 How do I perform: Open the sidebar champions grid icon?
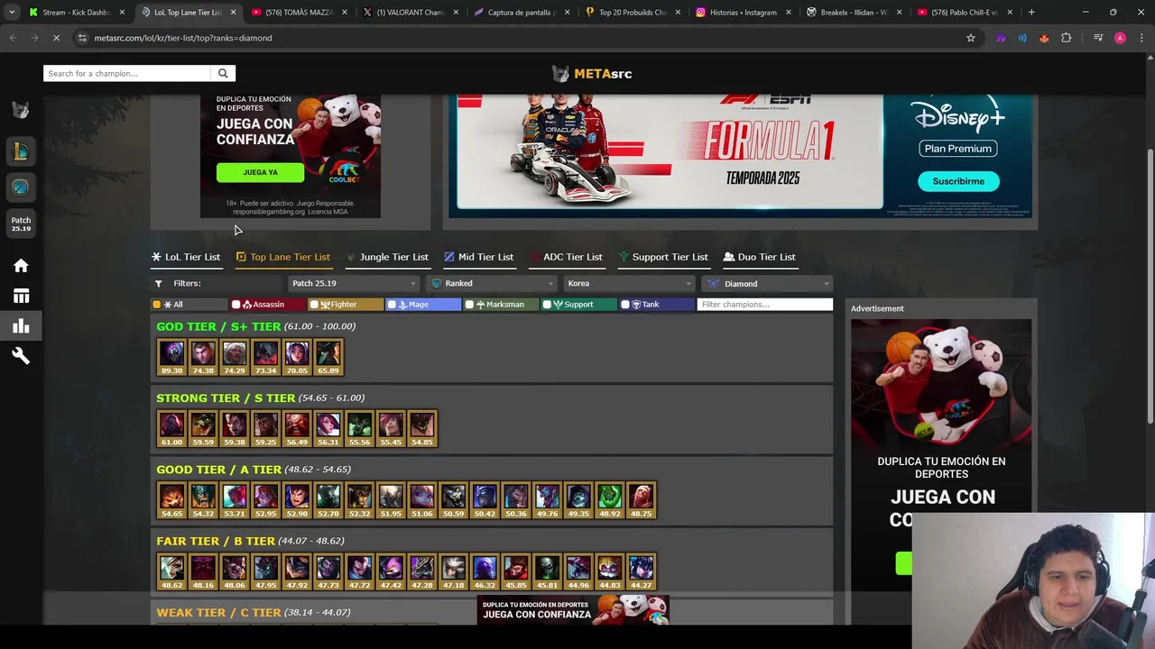tap(21, 296)
